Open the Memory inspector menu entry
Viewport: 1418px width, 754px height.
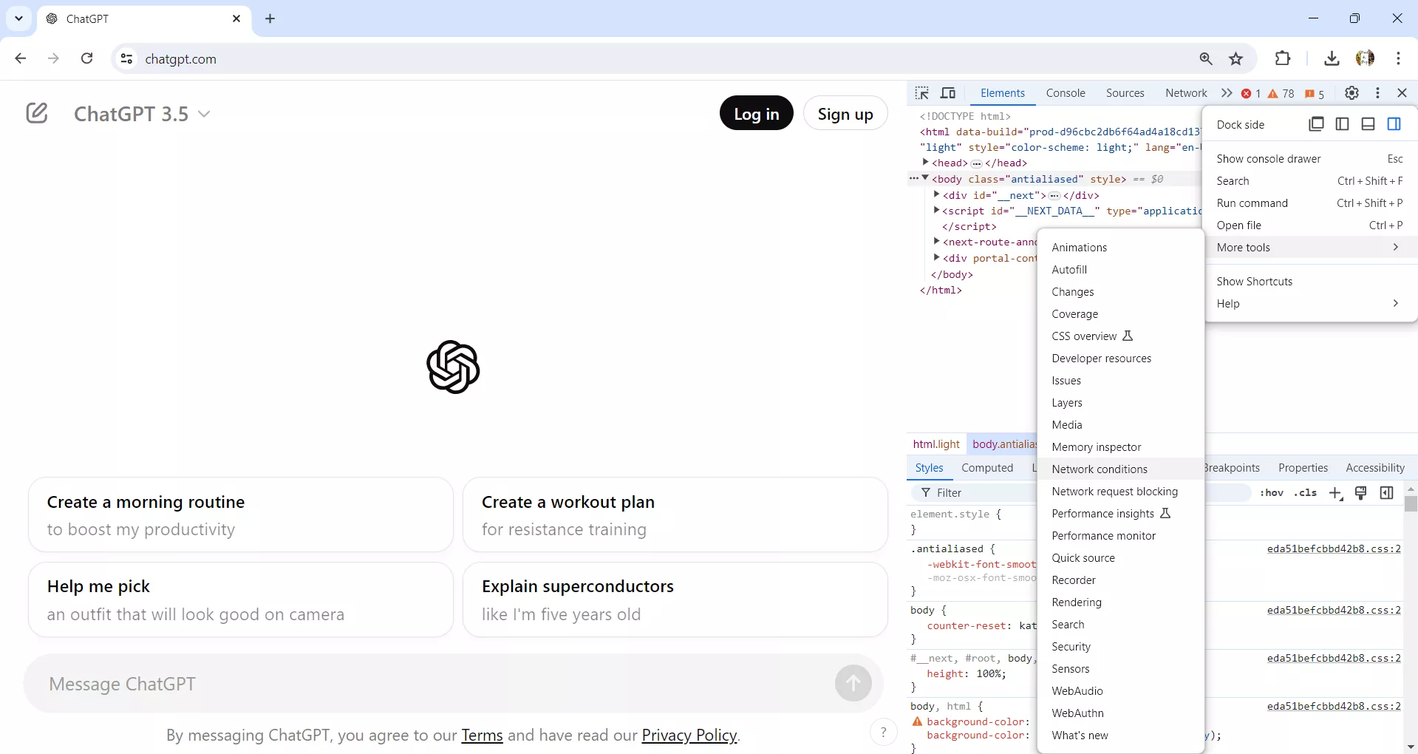tap(1097, 447)
